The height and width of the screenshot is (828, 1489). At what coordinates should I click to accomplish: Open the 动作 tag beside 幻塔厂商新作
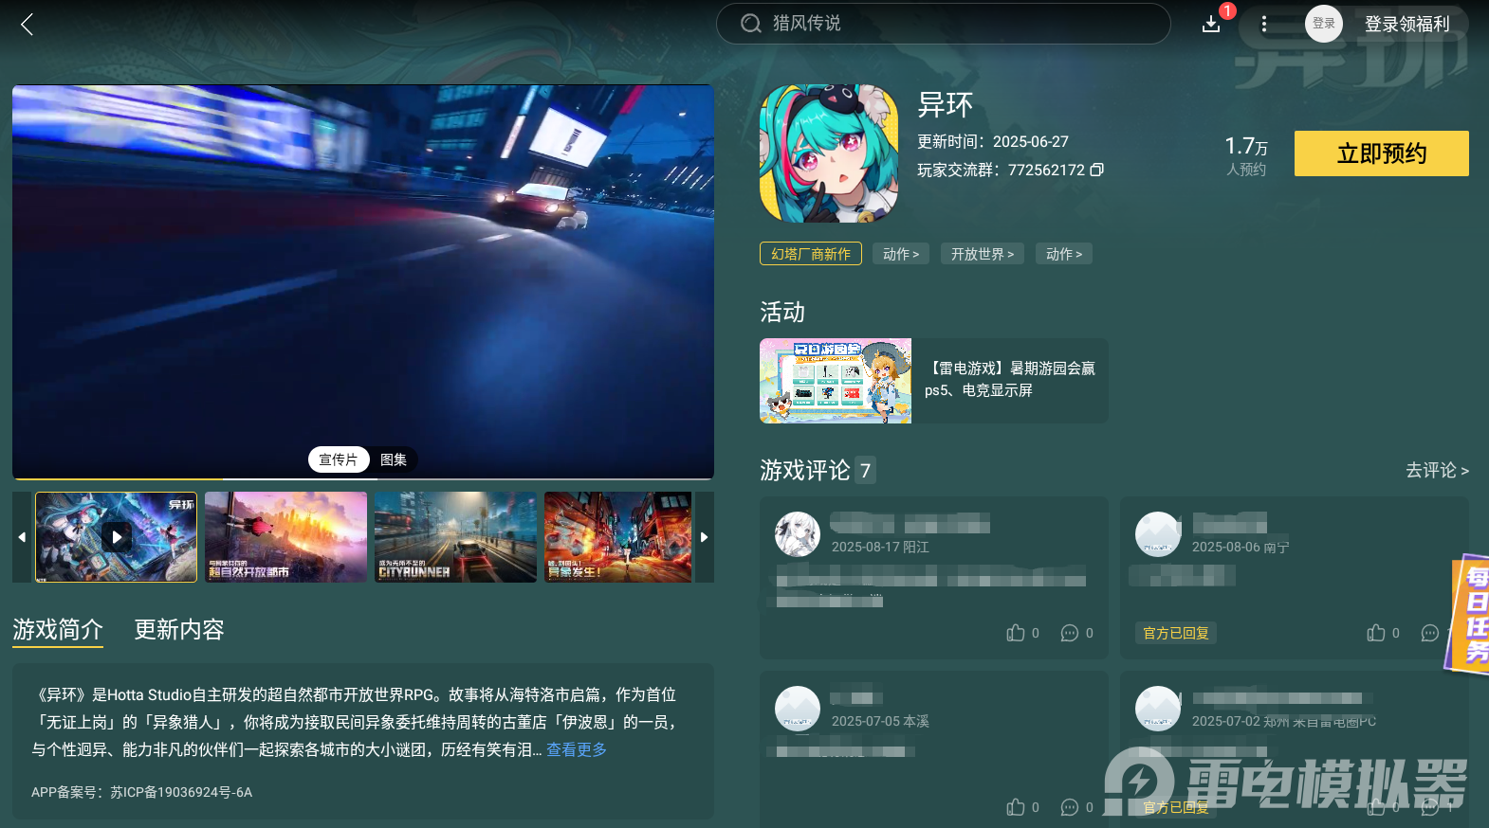[x=901, y=254]
